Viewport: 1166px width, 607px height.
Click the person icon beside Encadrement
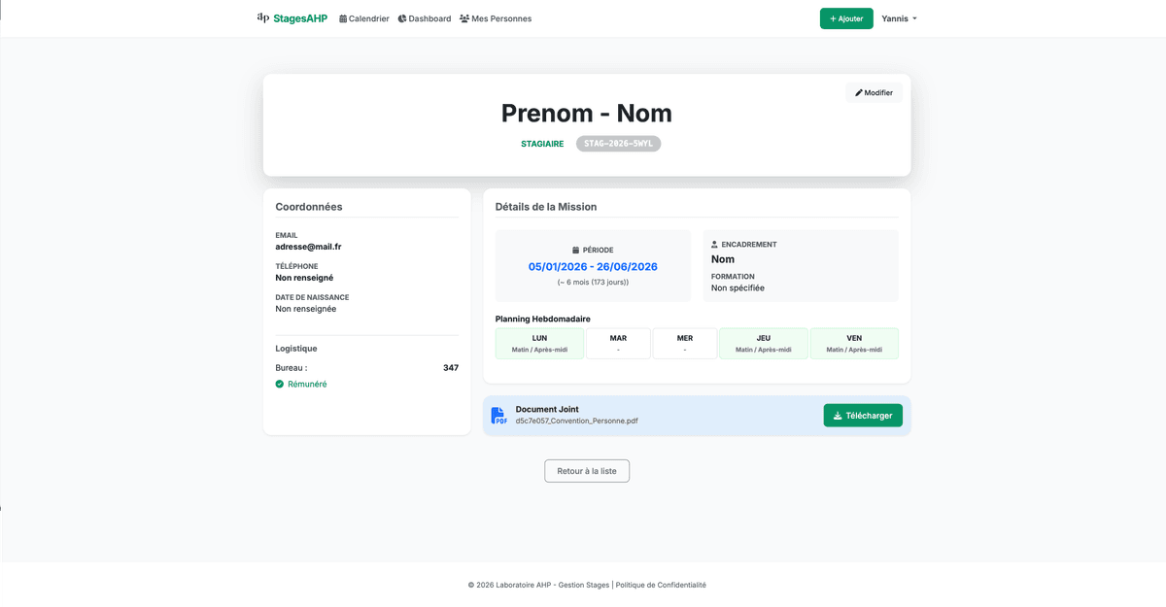(715, 245)
